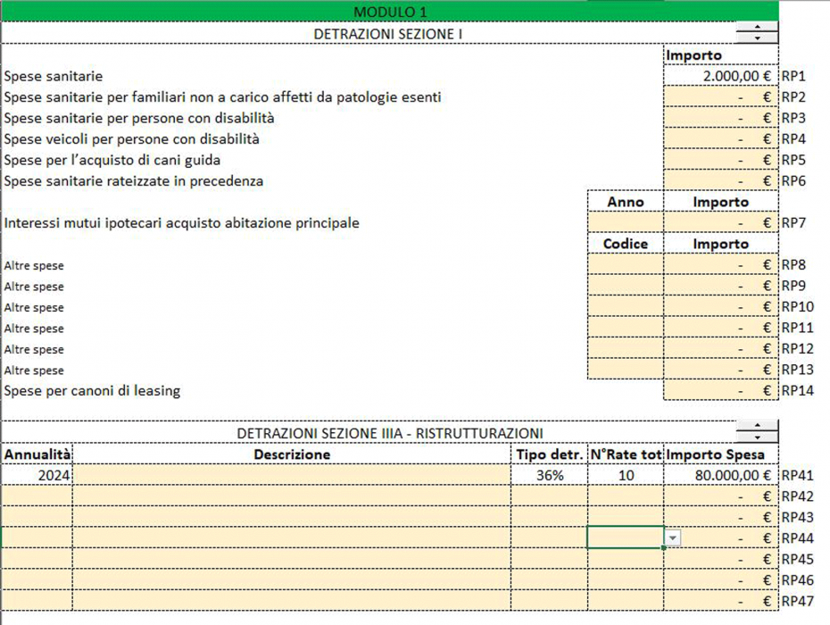Click the Importo Spesa cell in row RP47
The width and height of the screenshot is (830, 625).
click(x=720, y=601)
